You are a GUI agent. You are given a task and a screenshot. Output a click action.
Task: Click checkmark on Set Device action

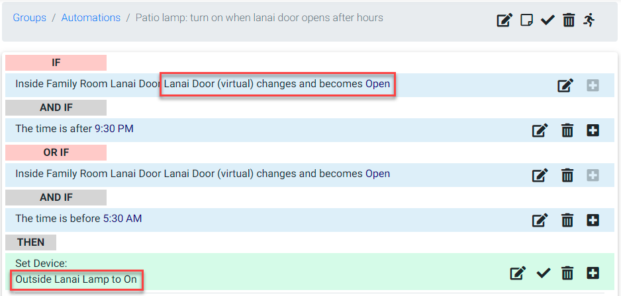click(x=544, y=273)
